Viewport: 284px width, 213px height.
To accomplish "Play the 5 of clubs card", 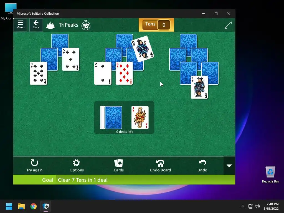I will tap(71, 59).
